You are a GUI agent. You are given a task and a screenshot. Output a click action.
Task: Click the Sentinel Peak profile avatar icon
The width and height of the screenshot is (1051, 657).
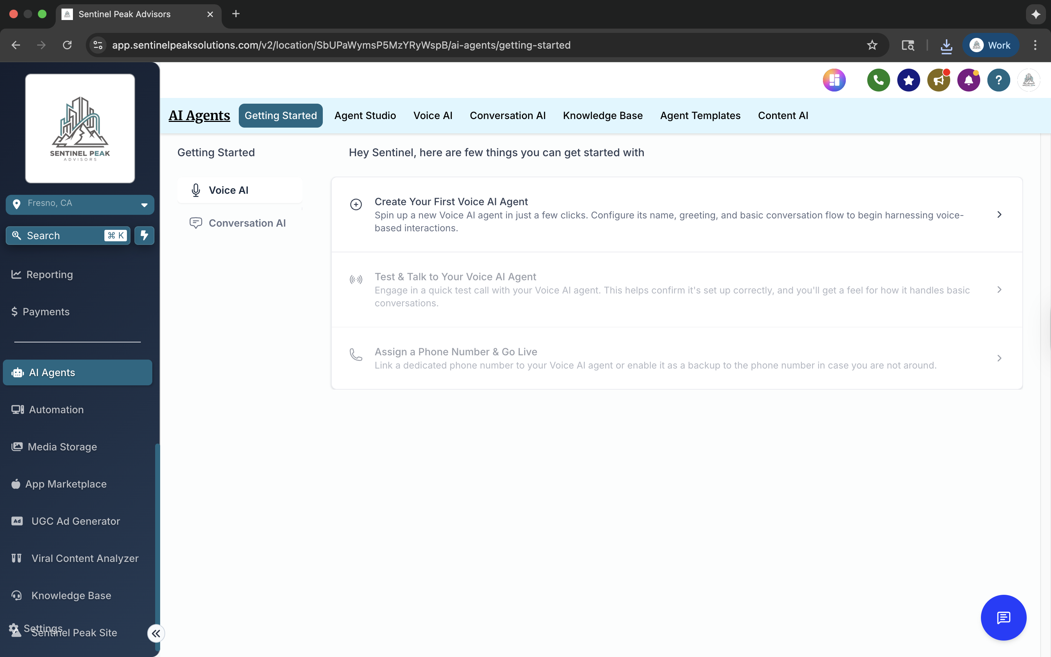1029,80
